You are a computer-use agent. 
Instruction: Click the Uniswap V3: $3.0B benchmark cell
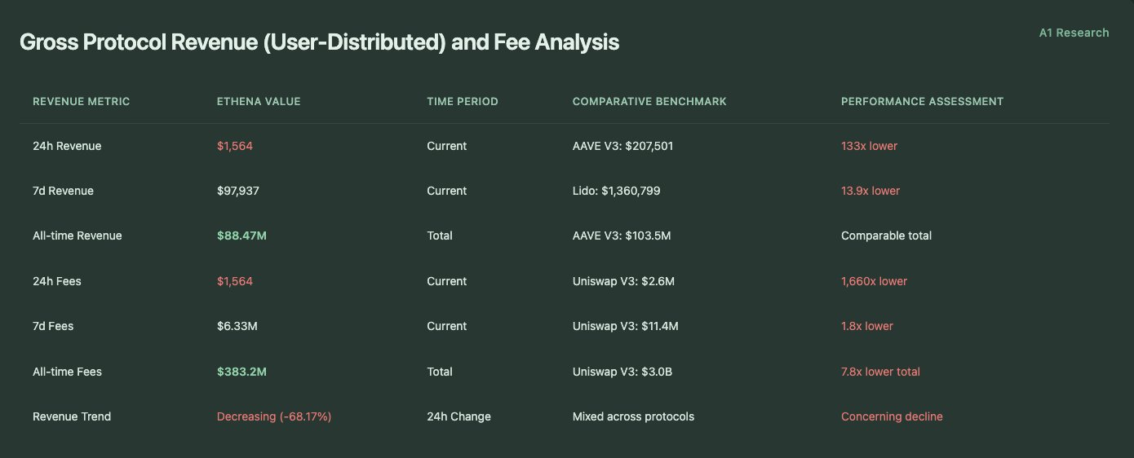pyautogui.click(x=622, y=372)
